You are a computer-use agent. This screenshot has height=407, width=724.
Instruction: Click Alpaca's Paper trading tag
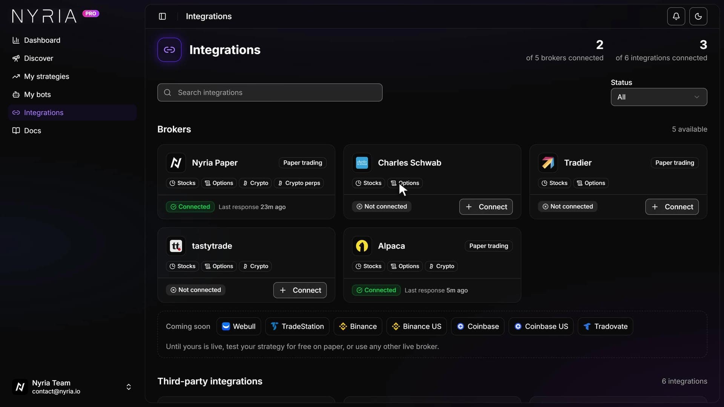(489, 246)
